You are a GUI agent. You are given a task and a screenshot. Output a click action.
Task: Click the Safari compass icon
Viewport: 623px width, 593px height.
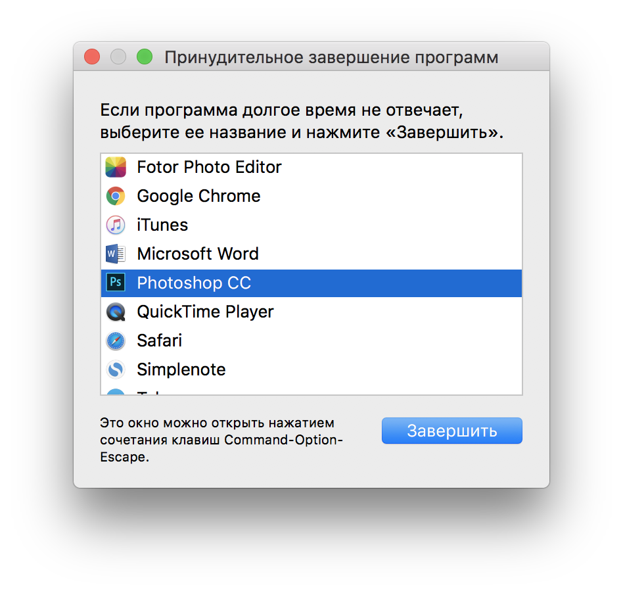116,341
